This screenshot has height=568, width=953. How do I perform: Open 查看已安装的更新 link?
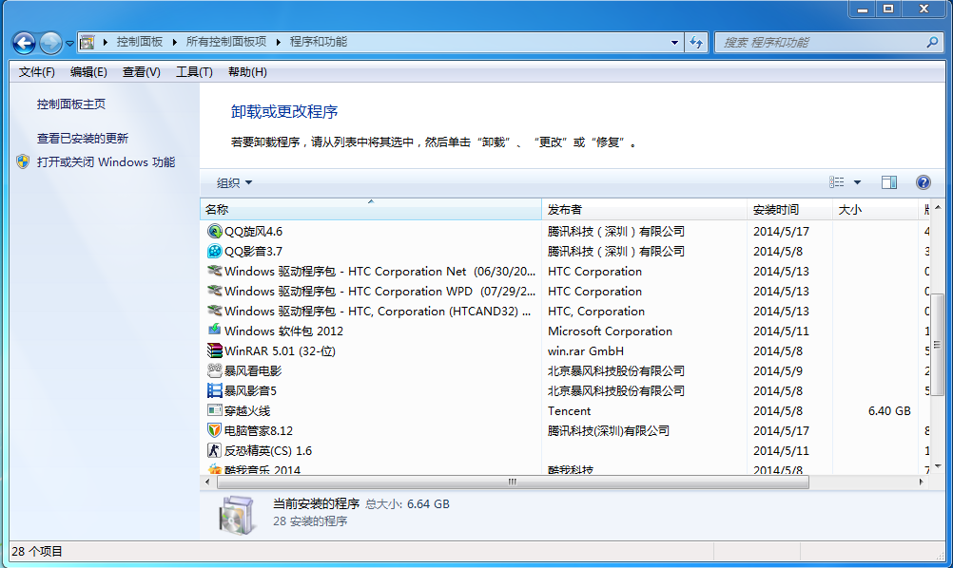[83, 139]
